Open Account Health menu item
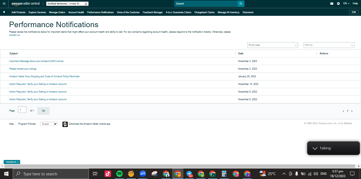 coord(76,12)
